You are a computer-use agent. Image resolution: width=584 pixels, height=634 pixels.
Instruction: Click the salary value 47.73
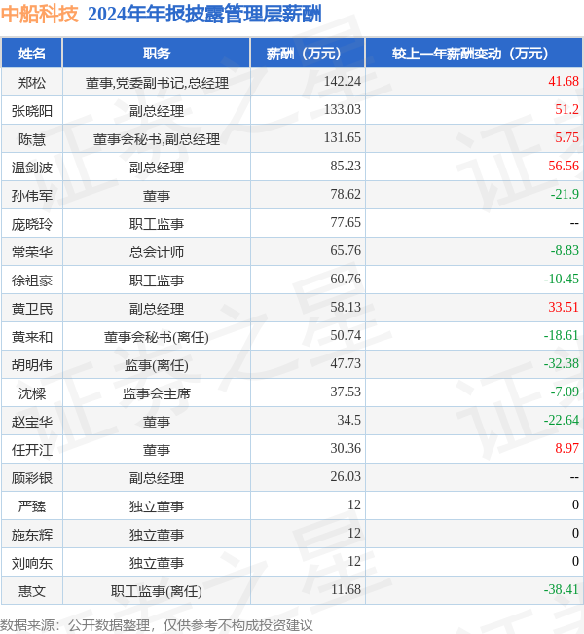click(346, 363)
